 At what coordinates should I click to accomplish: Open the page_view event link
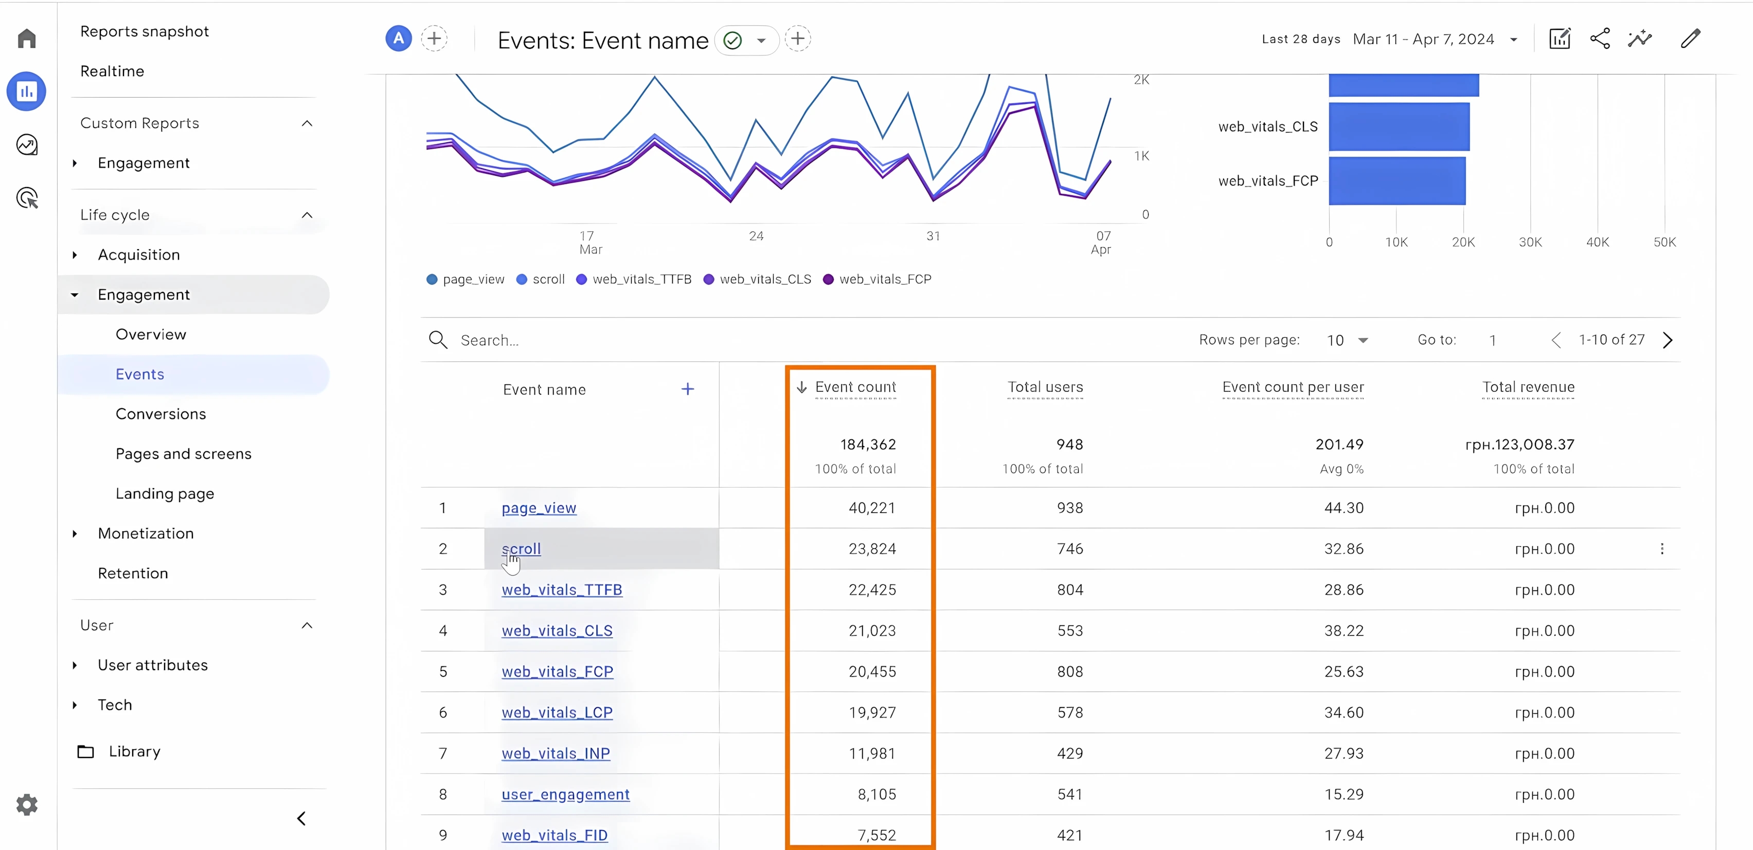(x=538, y=507)
